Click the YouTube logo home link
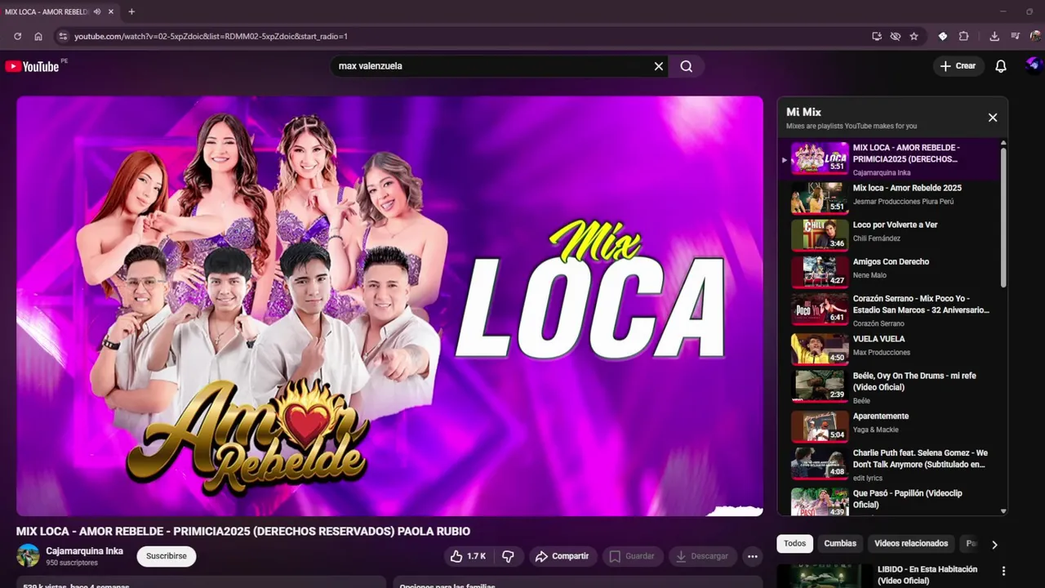The image size is (1045, 588). (33, 66)
